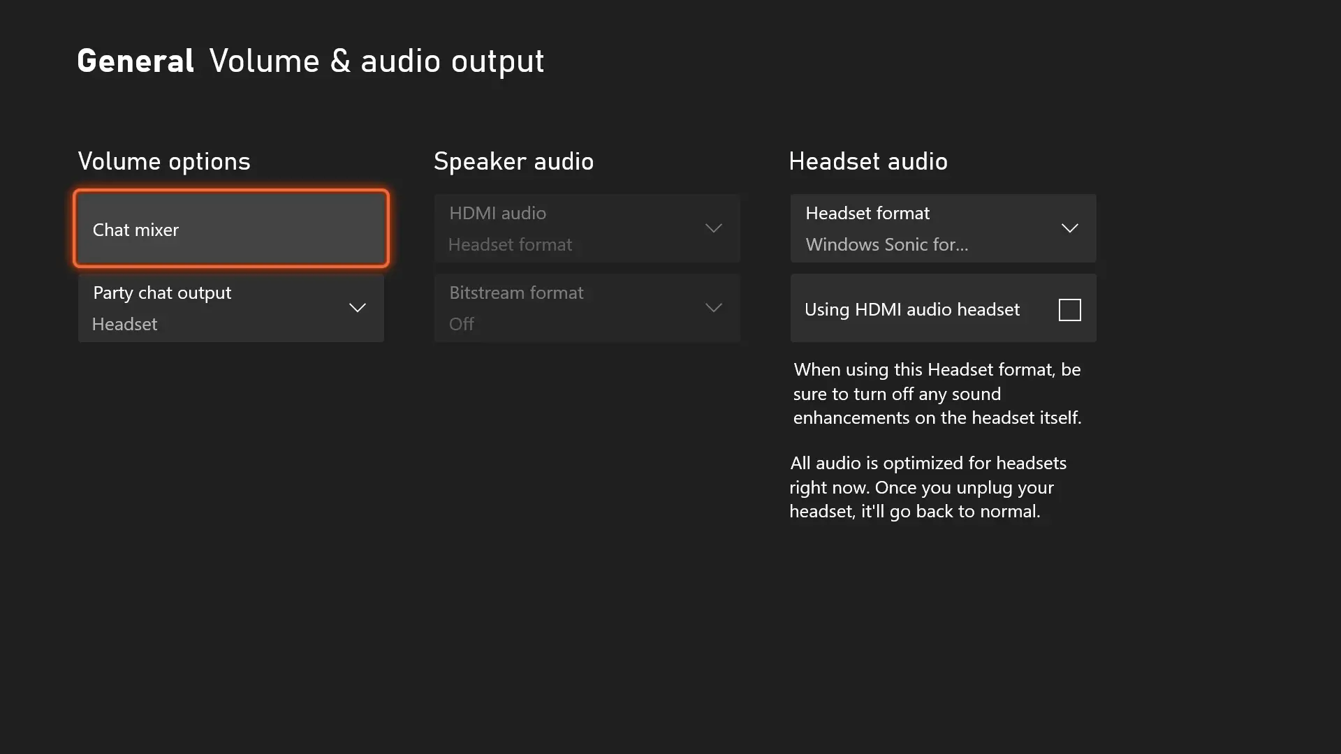Click the chevron on Party chat output

pos(357,307)
